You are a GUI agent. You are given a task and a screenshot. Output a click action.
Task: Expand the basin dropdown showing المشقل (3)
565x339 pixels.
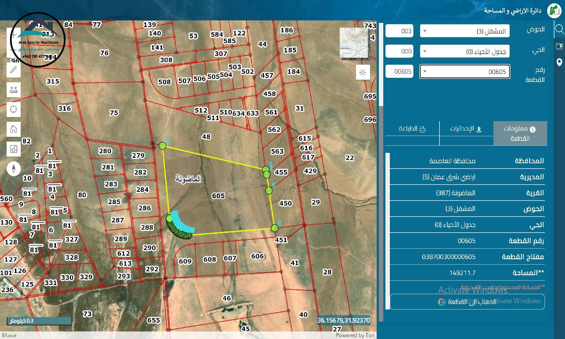(x=465, y=31)
